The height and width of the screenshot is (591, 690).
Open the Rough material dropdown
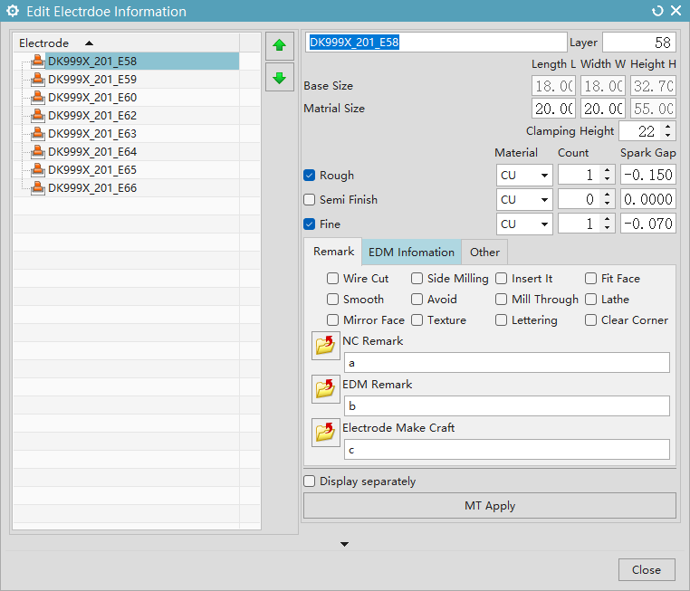coord(524,176)
